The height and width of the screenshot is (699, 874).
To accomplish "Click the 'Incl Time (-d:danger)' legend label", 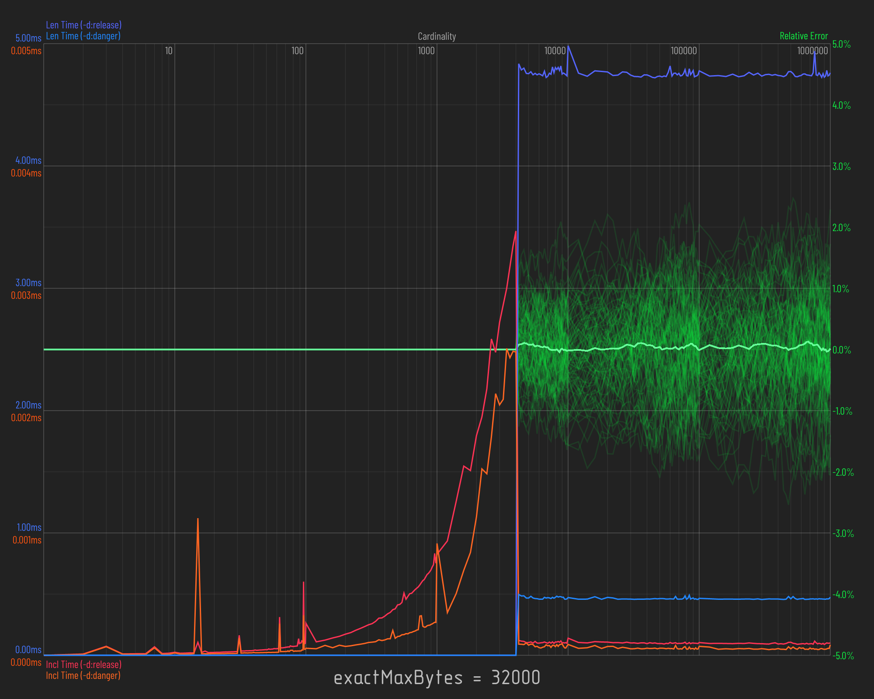I will [x=83, y=675].
